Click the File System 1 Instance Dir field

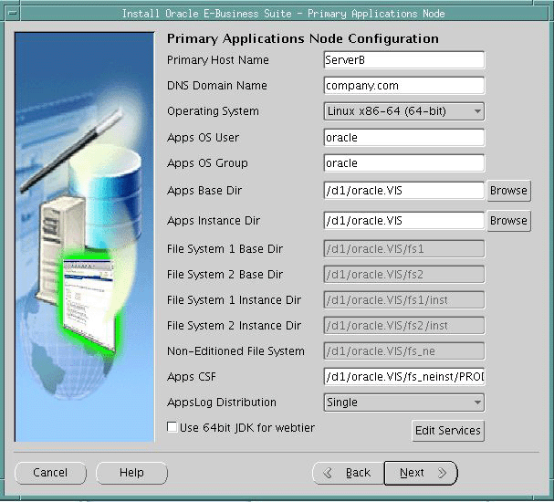(x=403, y=300)
